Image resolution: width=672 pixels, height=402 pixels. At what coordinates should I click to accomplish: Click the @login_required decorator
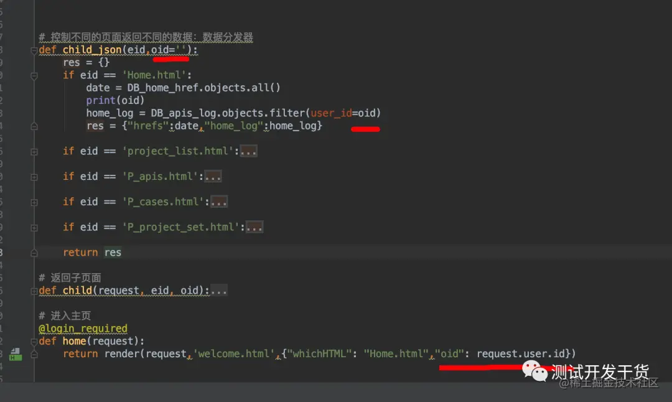click(x=83, y=329)
